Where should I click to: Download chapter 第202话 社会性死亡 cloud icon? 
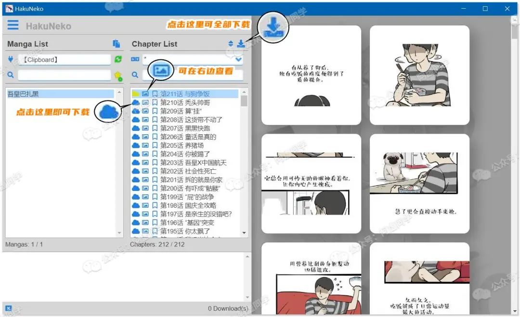tap(136, 171)
